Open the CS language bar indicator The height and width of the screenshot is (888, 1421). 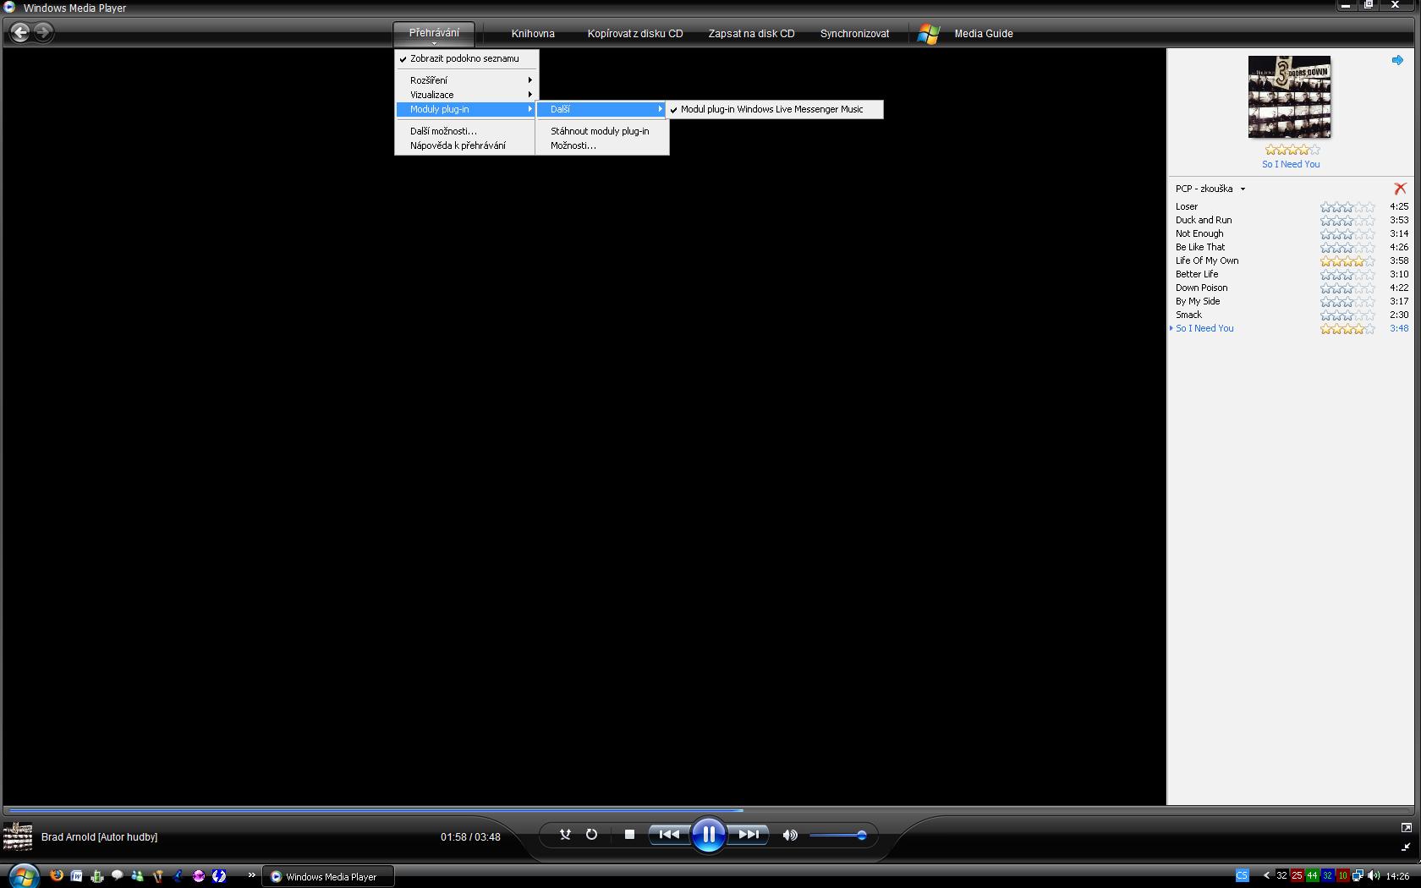tap(1242, 876)
